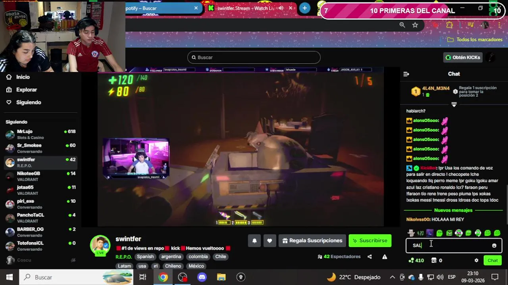Open jotaa65 channel in sidebar
508x285 pixels.
tap(40, 190)
